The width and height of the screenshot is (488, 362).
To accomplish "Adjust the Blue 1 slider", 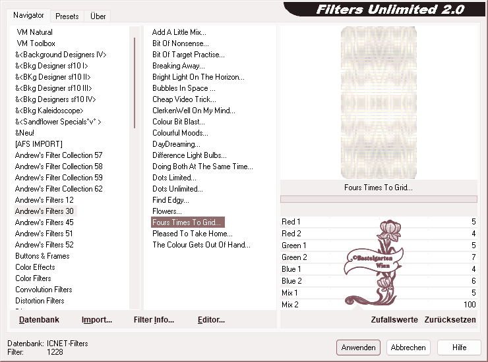I will point(379,269).
